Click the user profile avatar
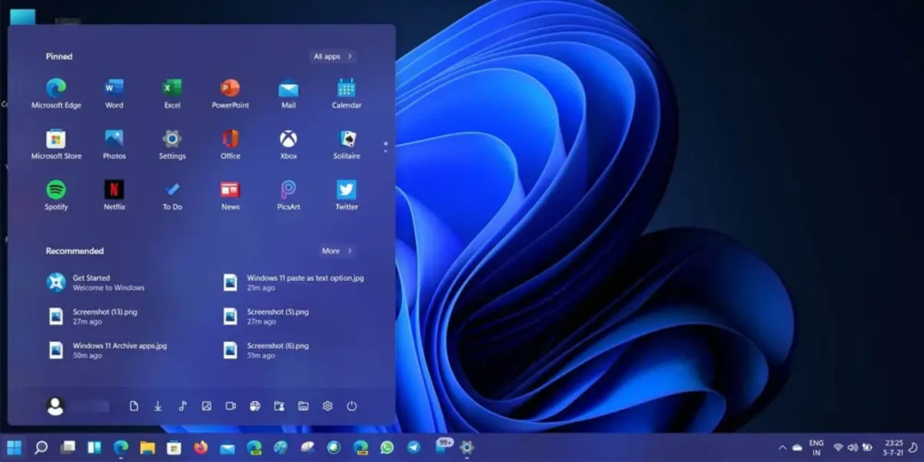Viewport: 924px width, 462px height. (54, 406)
